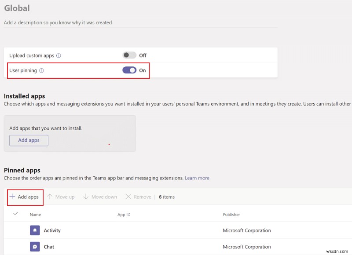Click Add apps in Pinned apps toolbar
This screenshot has height=255, width=352.
25,197
